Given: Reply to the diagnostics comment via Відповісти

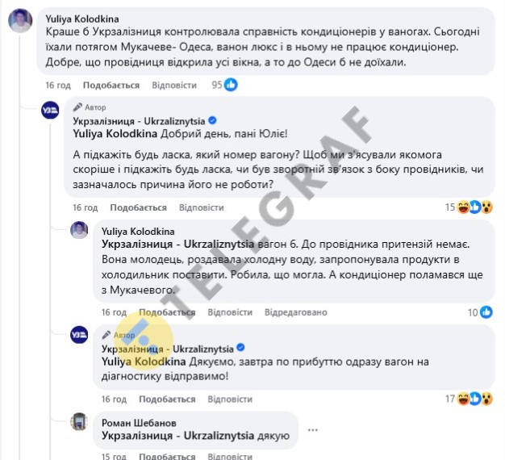Looking at the screenshot, I should [230, 399].
